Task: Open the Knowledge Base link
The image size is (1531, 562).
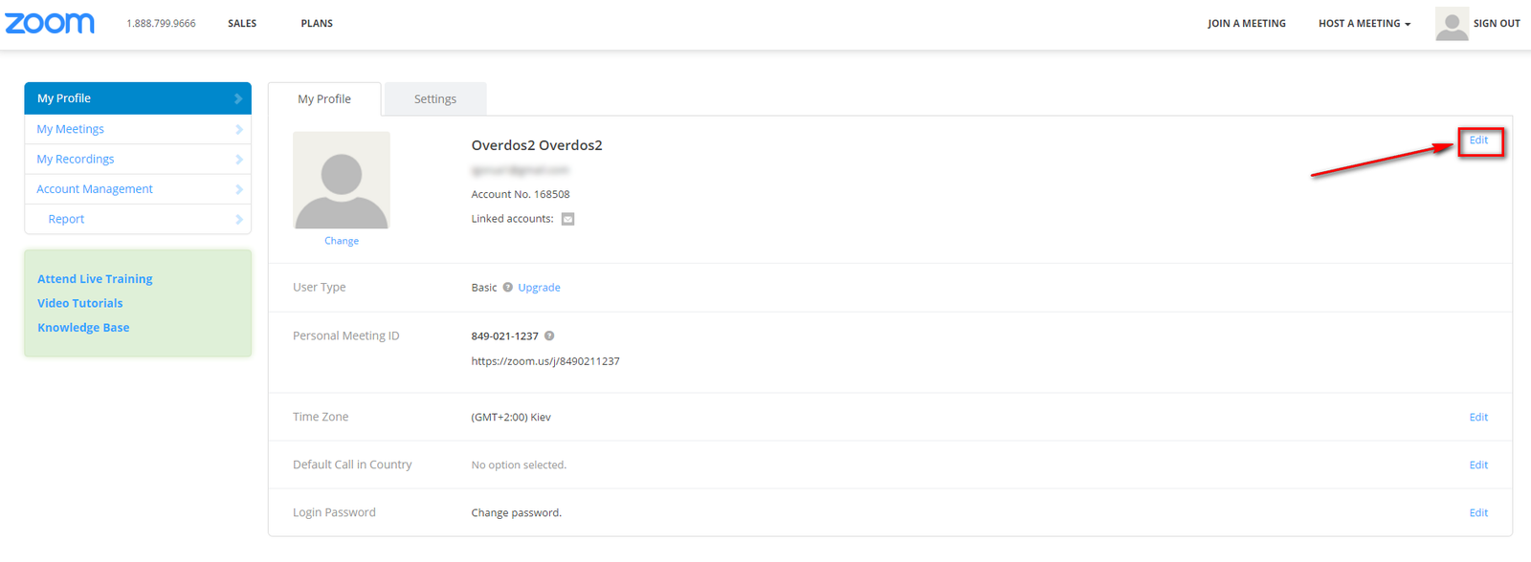Action: pyautogui.click(x=83, y=328)
